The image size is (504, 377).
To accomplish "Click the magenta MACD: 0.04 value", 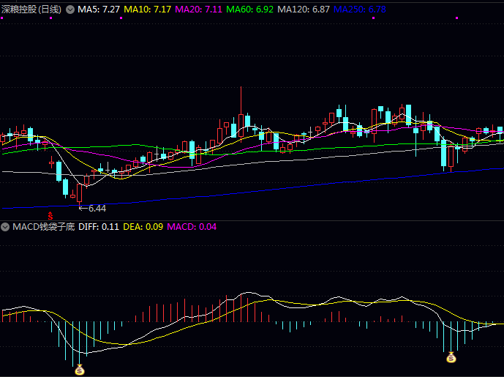I will [192, 227].
